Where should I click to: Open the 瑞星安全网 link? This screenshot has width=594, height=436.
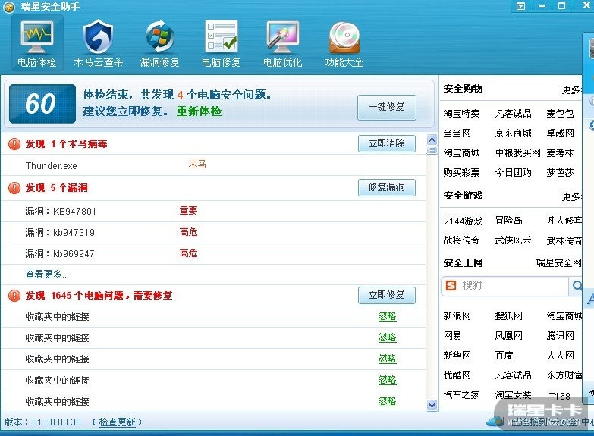(x=558, y=263)
